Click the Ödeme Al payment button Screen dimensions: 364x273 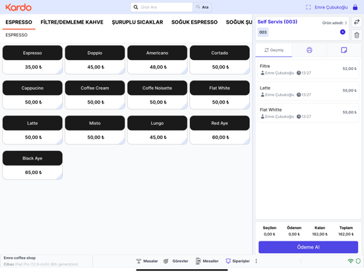(308, 247)
